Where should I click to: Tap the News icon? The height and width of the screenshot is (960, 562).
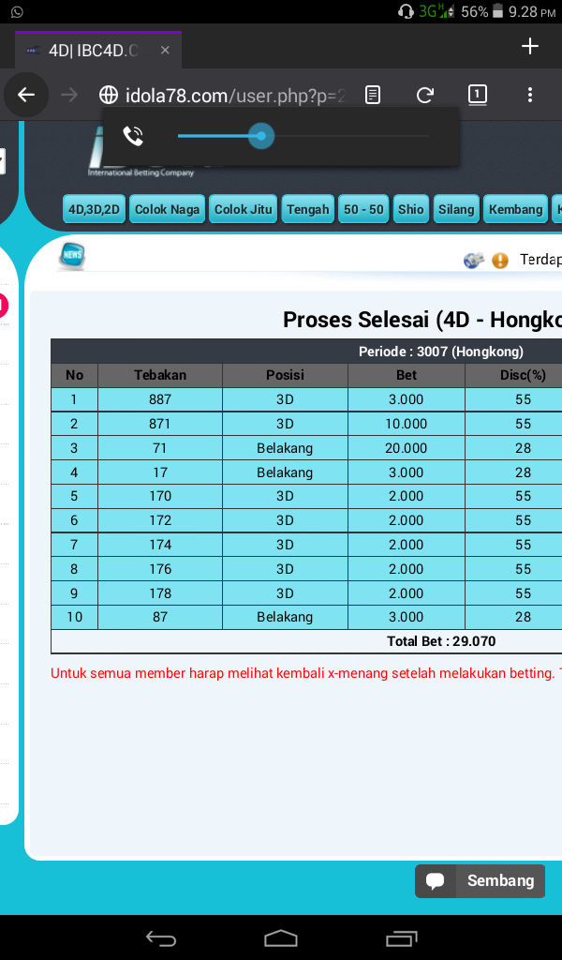[x=72, y=255]
